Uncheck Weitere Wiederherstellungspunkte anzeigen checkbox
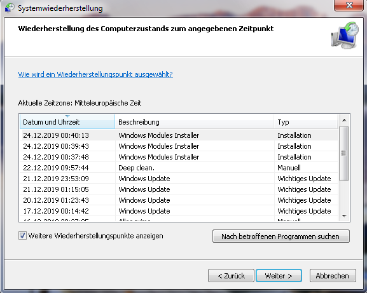Viewport: 367px width, 293px height. click(x=22, y=235)
